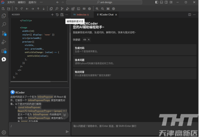Open KCODER panel more actions ellipsis

(67, 15)
